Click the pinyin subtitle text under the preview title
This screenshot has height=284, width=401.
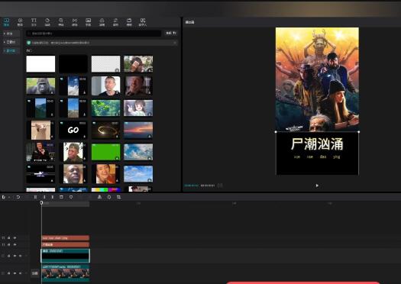(x=317, y=157)
